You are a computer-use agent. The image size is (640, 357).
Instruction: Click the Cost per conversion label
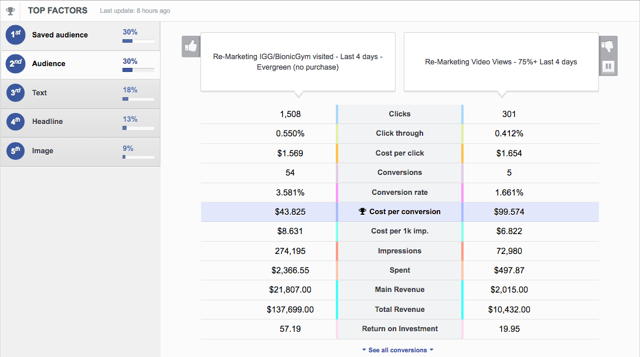pyautogui.click(x=405, y=211)
